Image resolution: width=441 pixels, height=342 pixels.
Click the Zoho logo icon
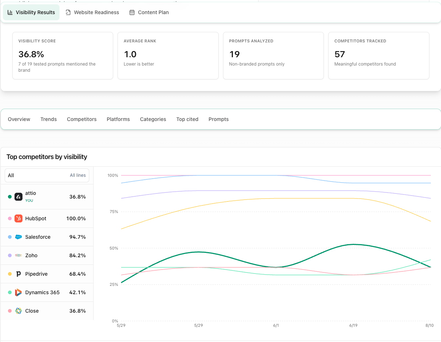pos(18,255)
